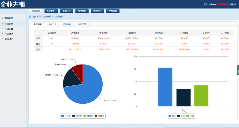The image size is (239, 128).
Task: Click the ¥3601.2000 value in 今日 row
Action: (x=103, y=38)
